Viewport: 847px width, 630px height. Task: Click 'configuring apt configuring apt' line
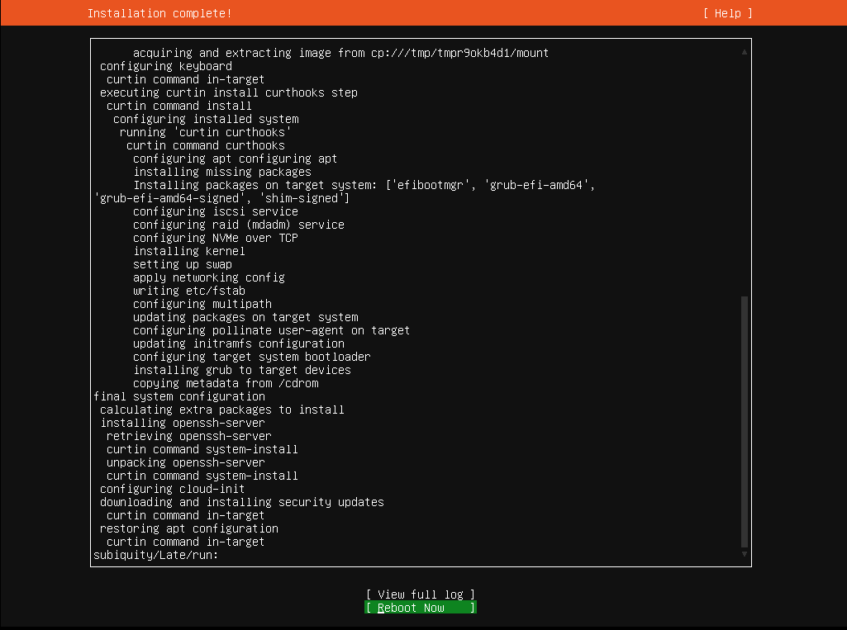236,159
